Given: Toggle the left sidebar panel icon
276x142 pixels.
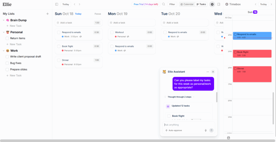Looking at the screenshot, I should click(x=57, y=4).
